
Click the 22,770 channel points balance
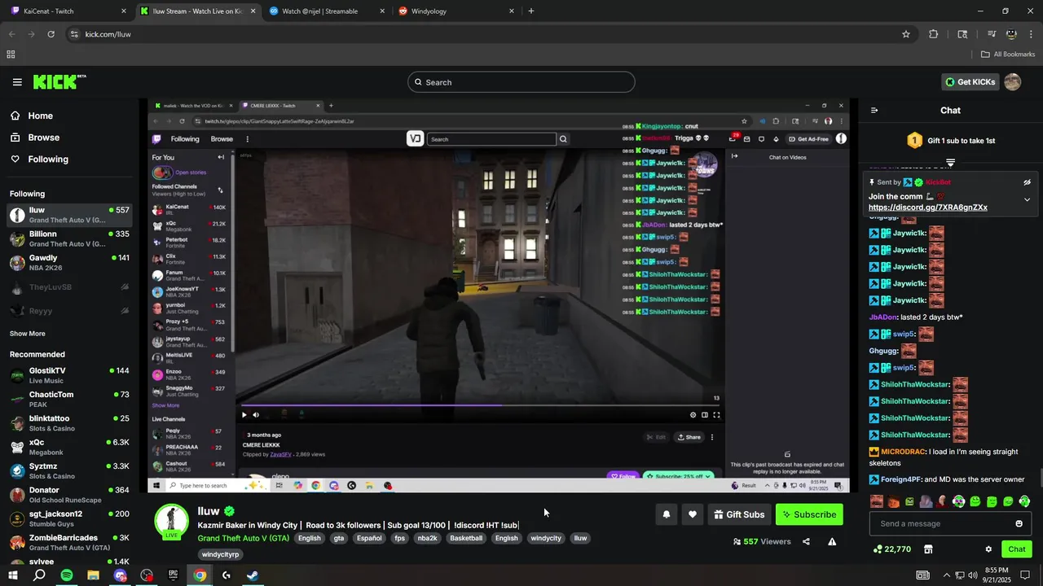tap(891, 549)
